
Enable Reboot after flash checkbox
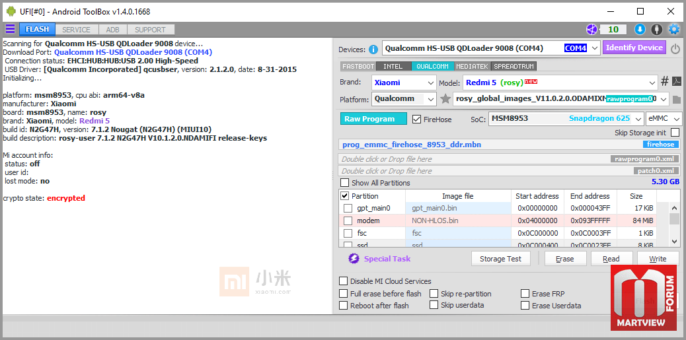(x=344, y=306)
